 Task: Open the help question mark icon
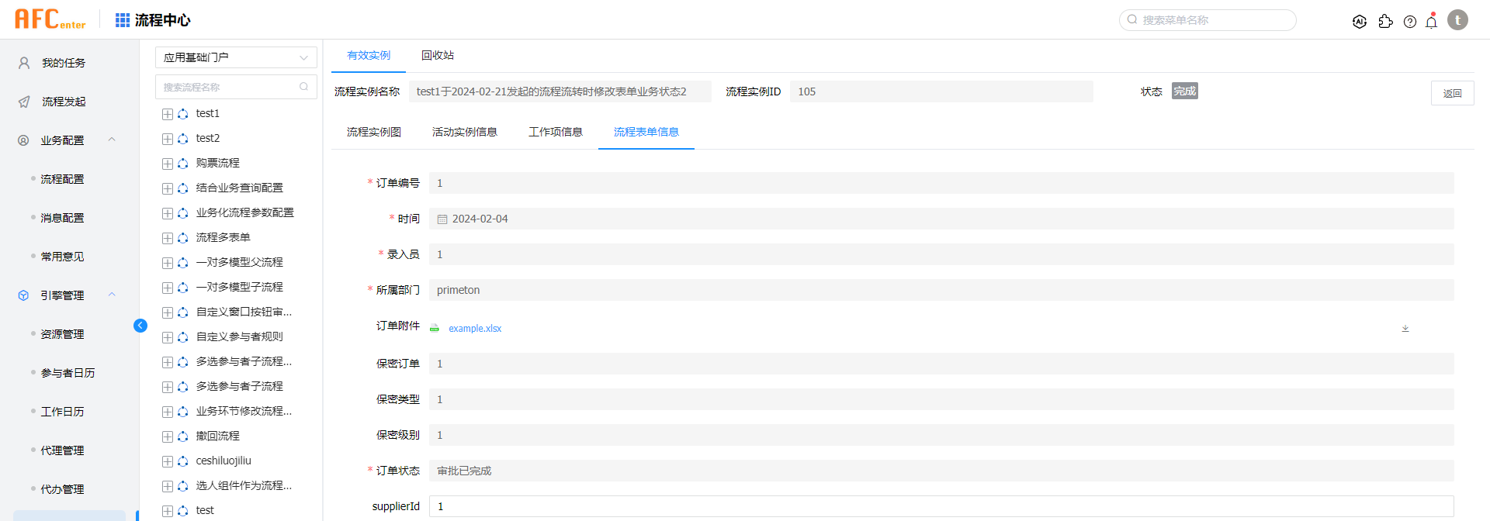click(1410, 22)
